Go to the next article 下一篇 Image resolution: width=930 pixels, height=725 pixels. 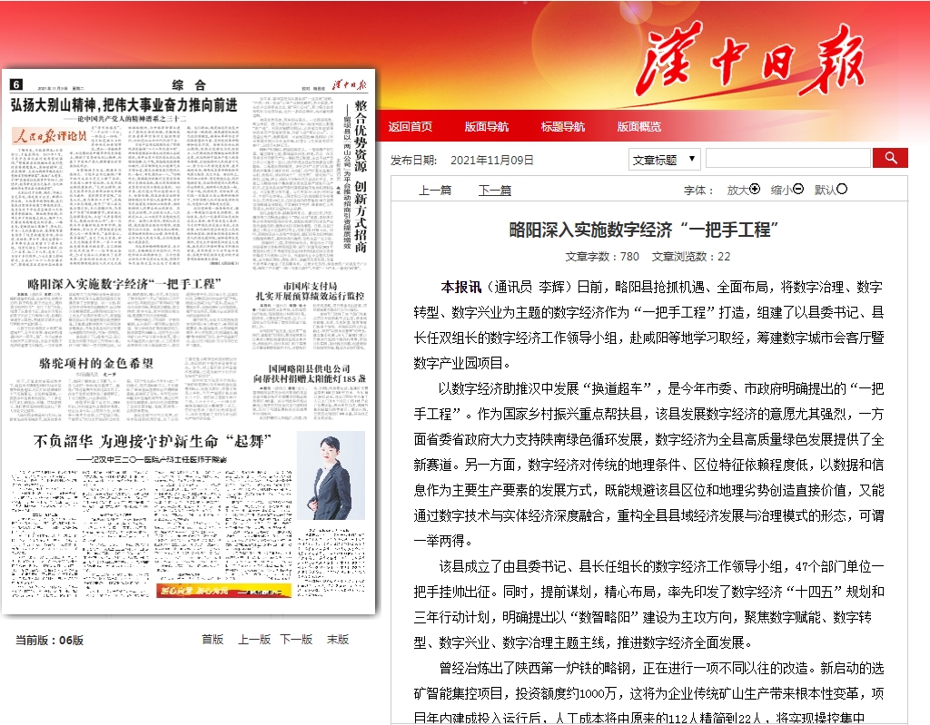pyautogui.click(x=495, y=191)
